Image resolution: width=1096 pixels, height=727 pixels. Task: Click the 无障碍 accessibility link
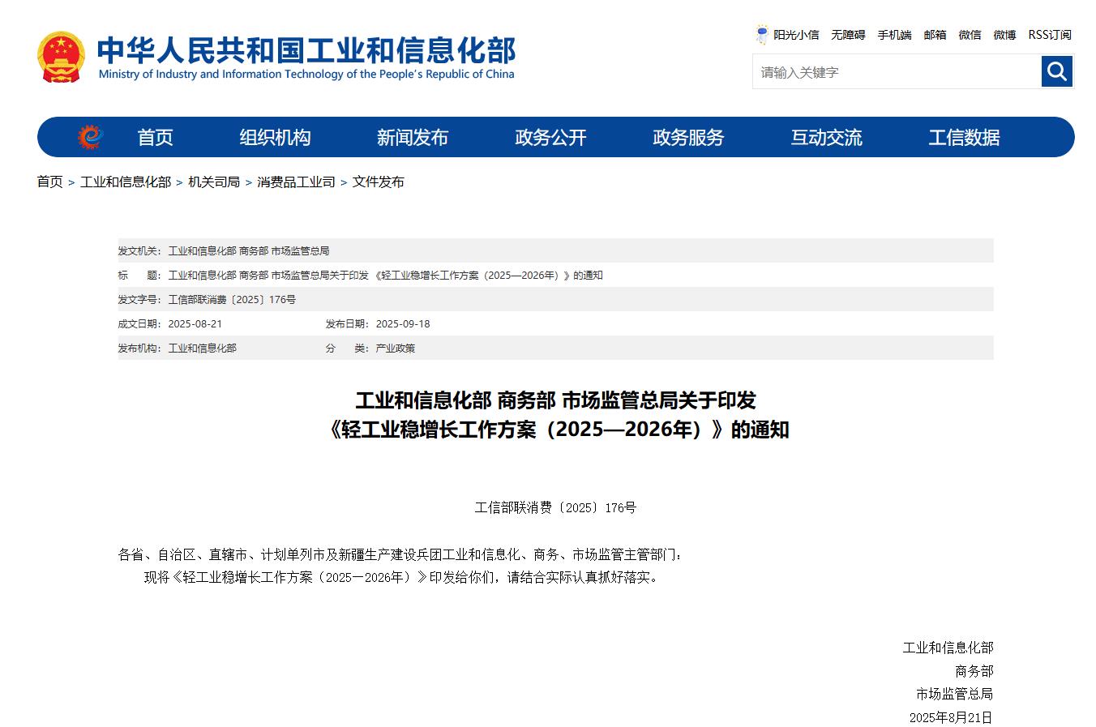[848, 35]
